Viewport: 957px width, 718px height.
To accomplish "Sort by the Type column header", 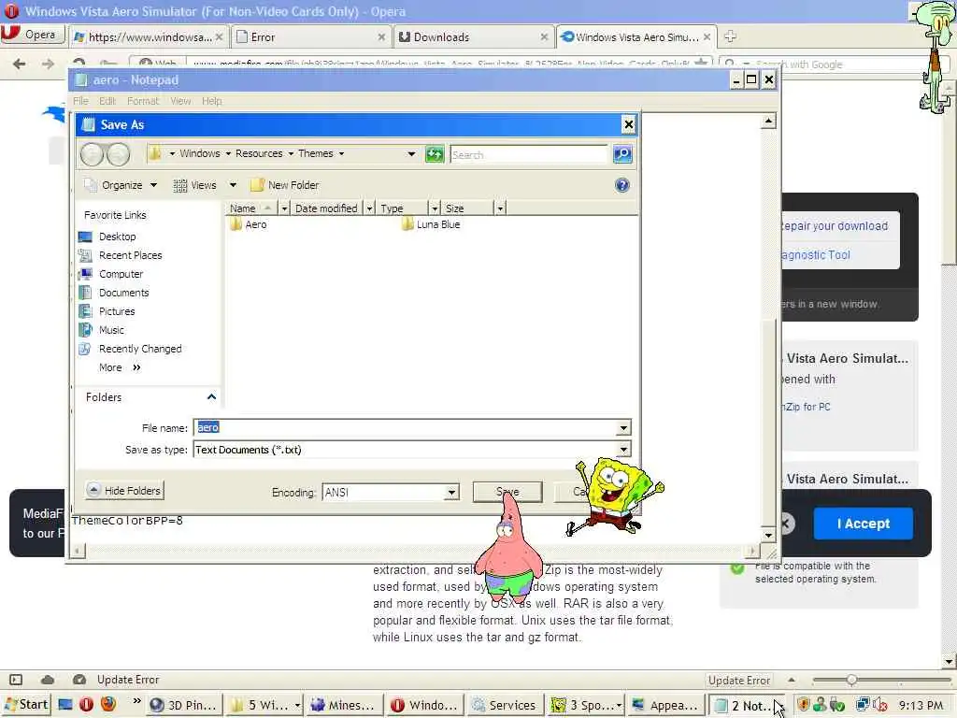I will (x=402, y=208).
